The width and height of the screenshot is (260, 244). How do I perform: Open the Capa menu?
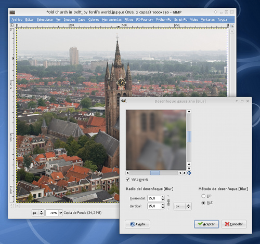click(82, 20)
